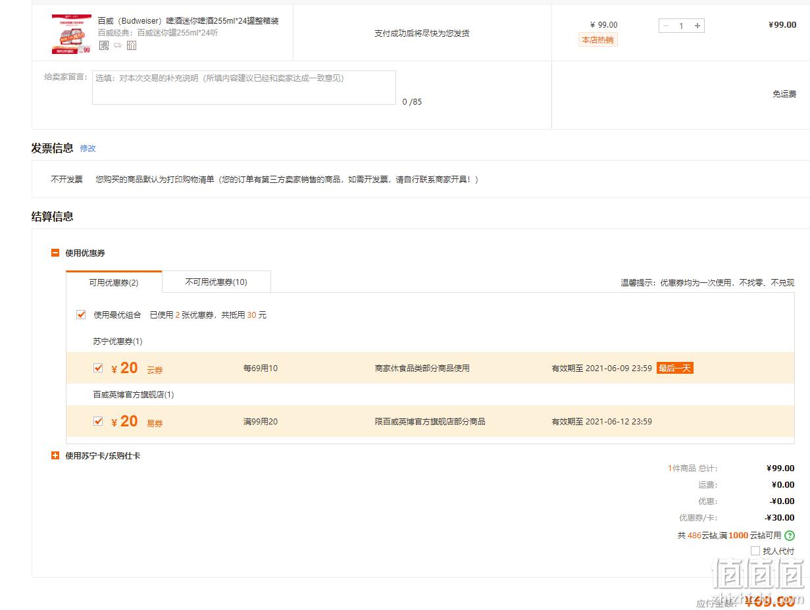Decrease item quantity with the minus button
This screenshot has width=810, height=610.
click(665, 26)
